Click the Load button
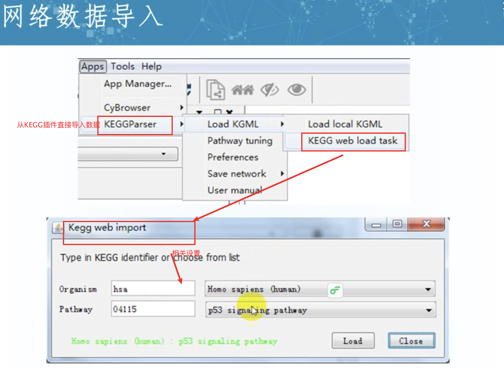This screenshot has width=504, height=368. coord(353,341)
